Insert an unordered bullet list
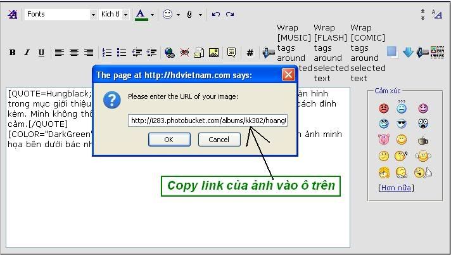Screen dimensions: 451x255 (x=122, y=53)
